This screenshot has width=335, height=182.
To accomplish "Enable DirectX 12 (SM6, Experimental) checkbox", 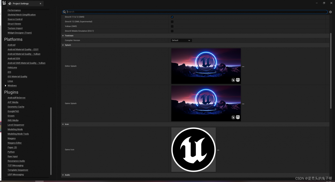I will (172, 22).
